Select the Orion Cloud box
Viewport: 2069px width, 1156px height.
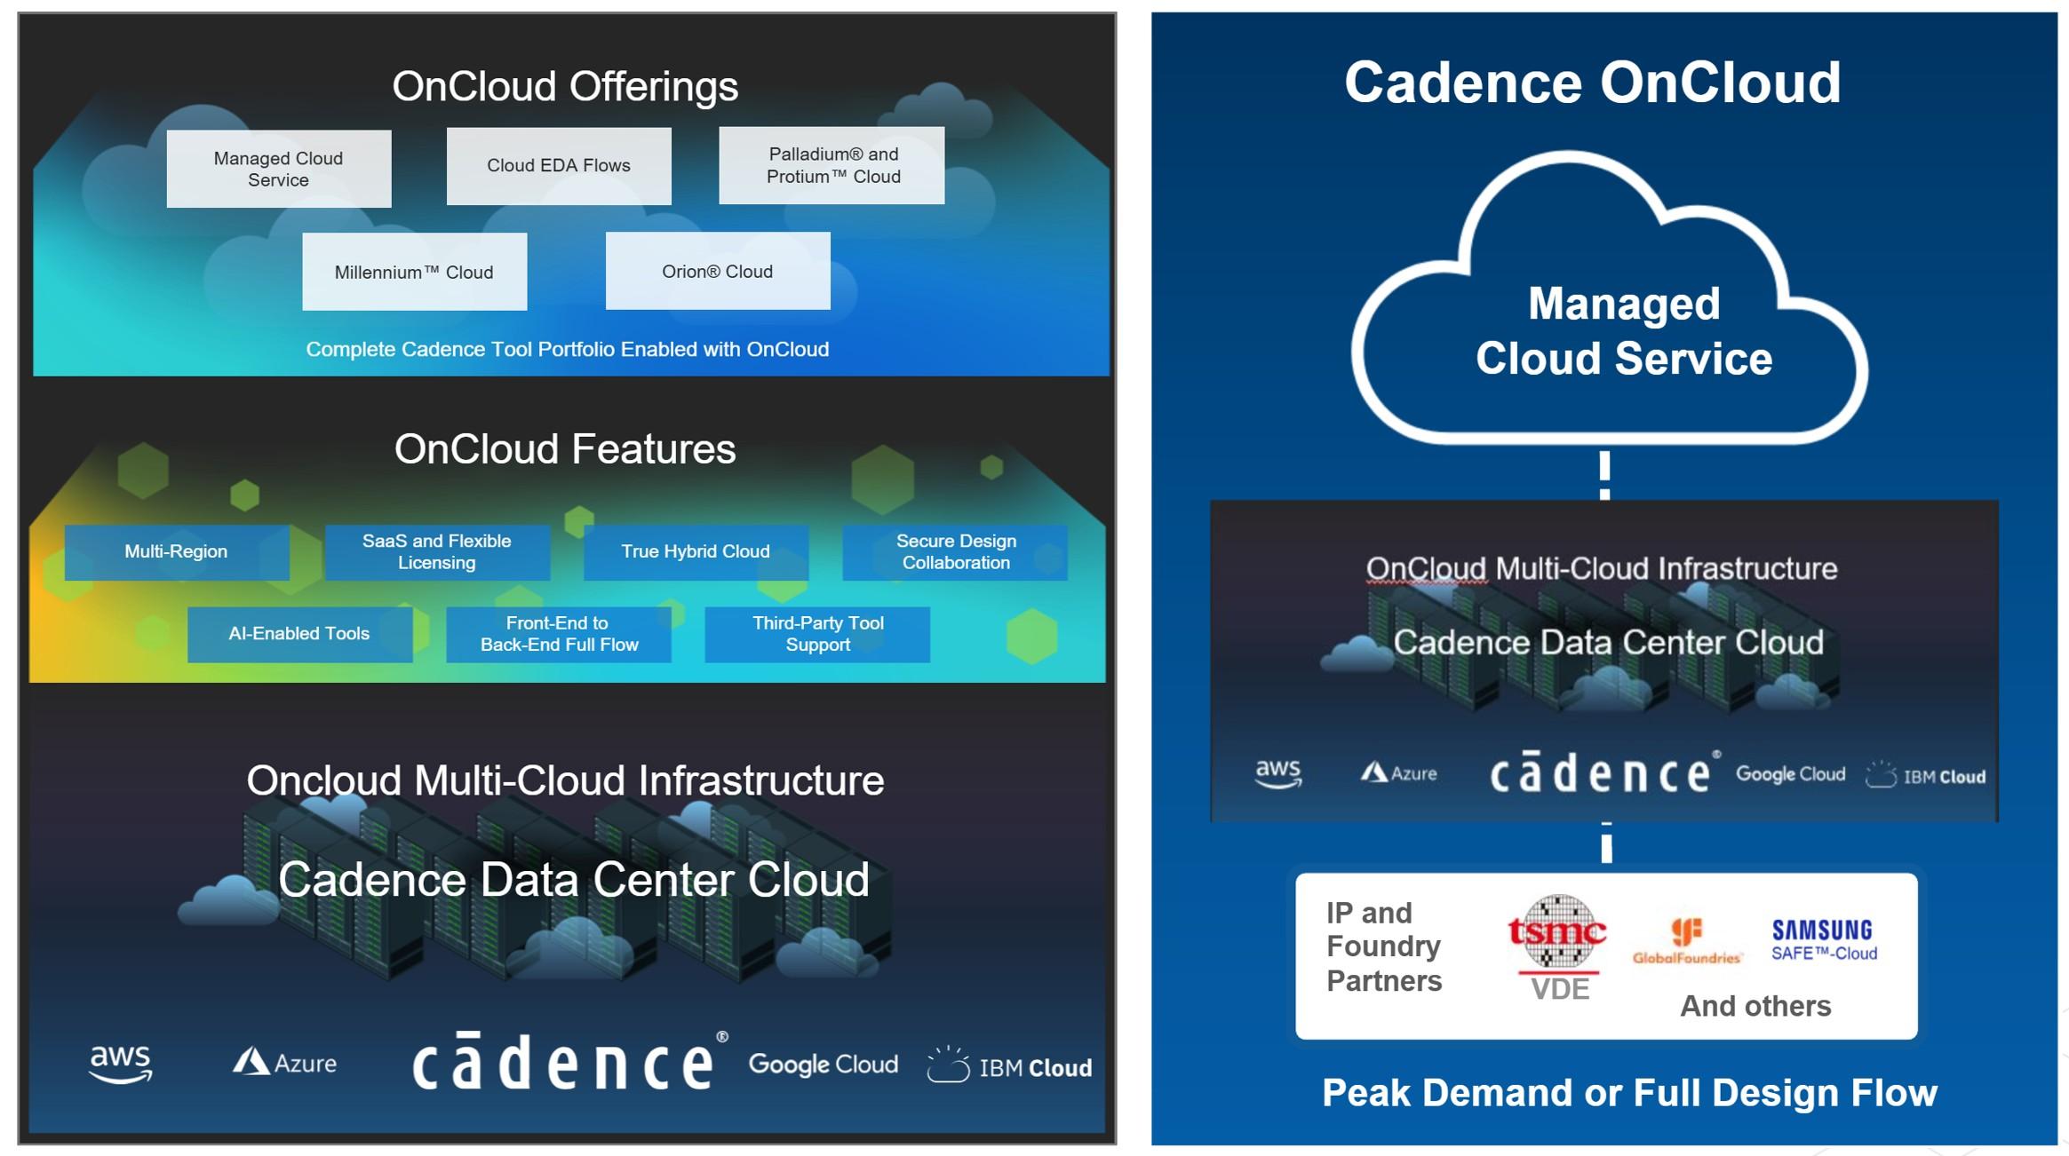click(718, 271)
